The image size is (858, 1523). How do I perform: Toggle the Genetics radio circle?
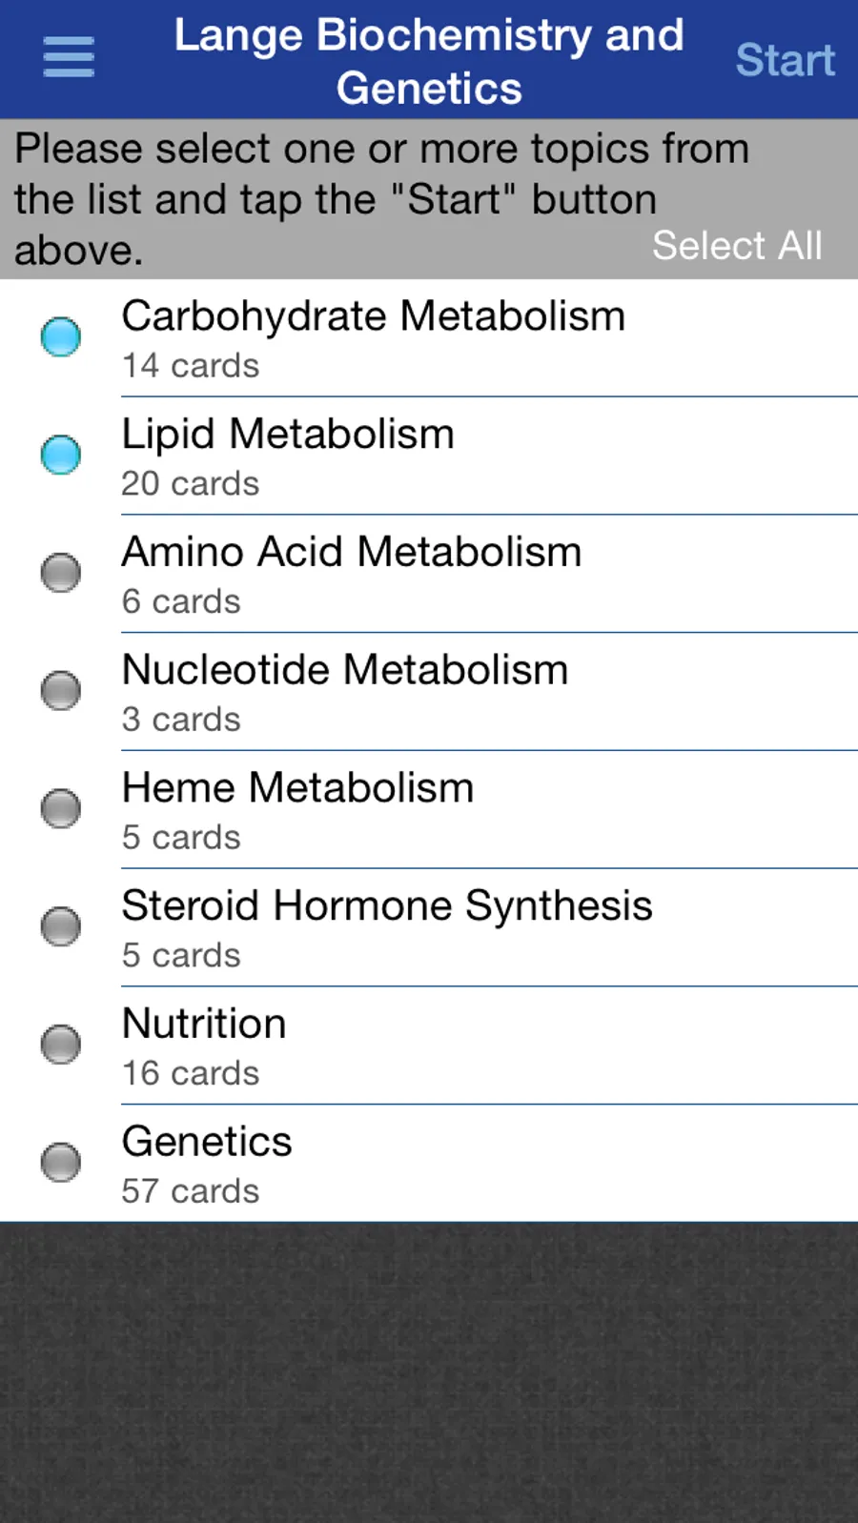[61, 1163]
